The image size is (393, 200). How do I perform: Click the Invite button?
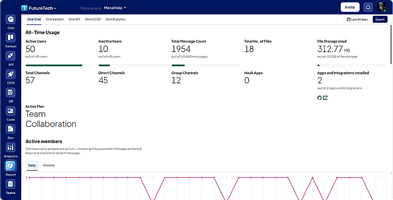click(x=350, y=7)
